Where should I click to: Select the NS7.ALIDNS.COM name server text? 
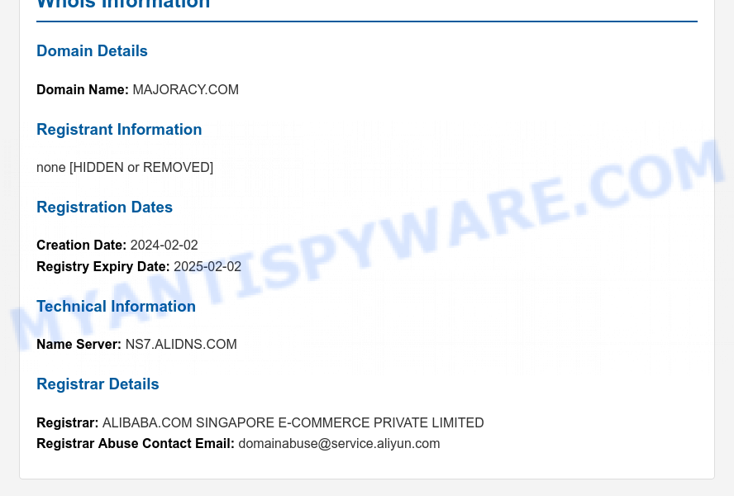(x=181, y=344)
